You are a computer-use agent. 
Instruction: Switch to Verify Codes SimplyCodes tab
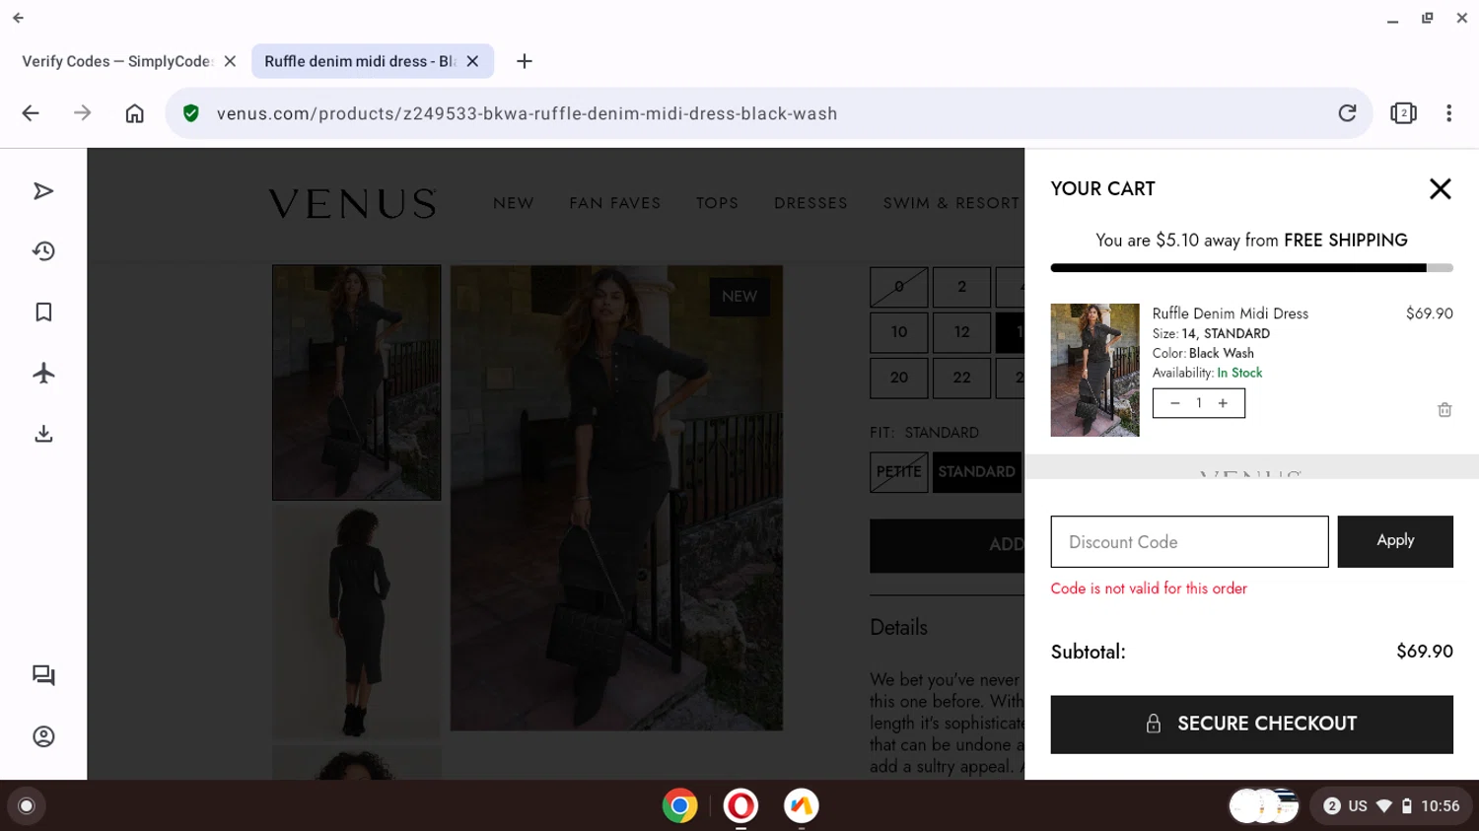[116, 61]
